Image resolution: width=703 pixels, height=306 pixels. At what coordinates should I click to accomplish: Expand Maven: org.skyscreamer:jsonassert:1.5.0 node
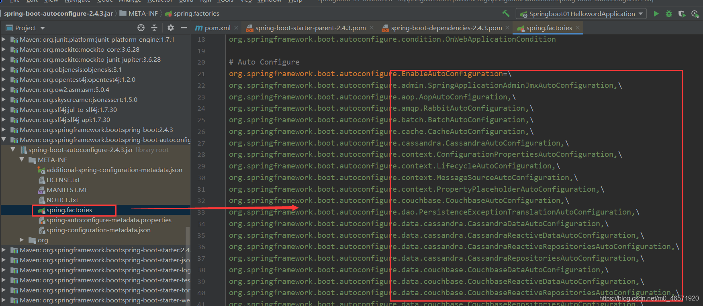click(4, 100)
